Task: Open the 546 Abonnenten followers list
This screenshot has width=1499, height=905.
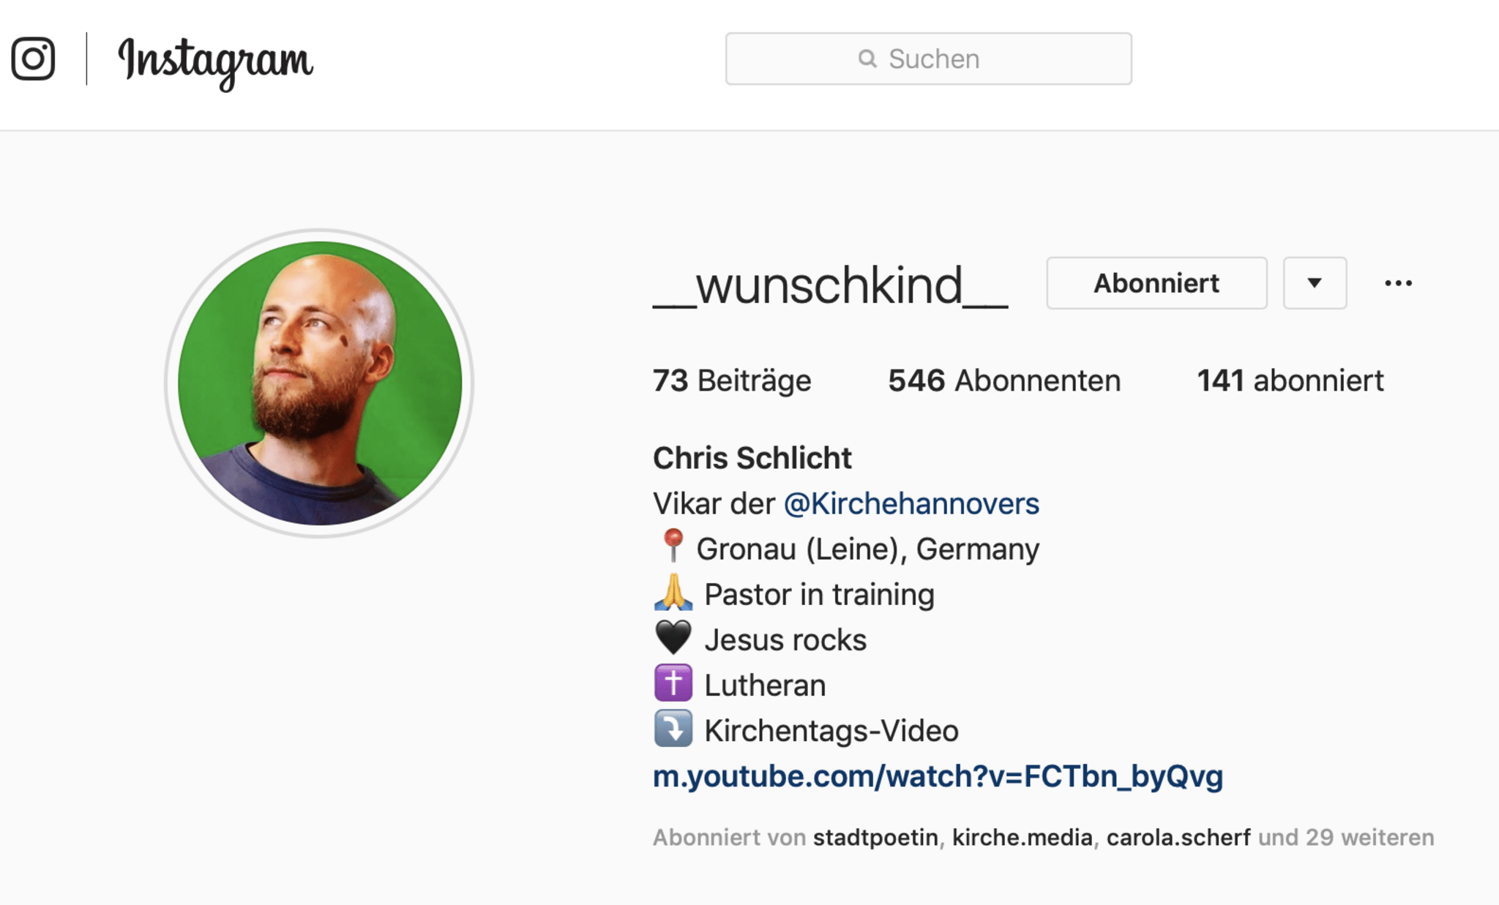Action: tap(1004, 381)
